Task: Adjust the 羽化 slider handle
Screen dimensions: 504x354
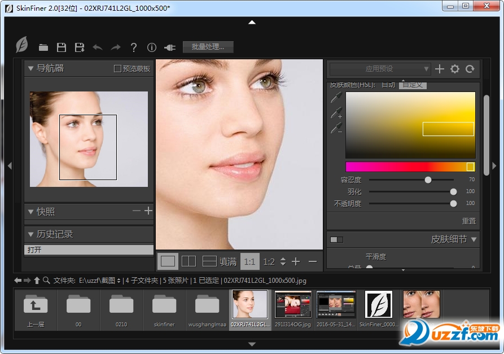Action: [x=453, y=191]
